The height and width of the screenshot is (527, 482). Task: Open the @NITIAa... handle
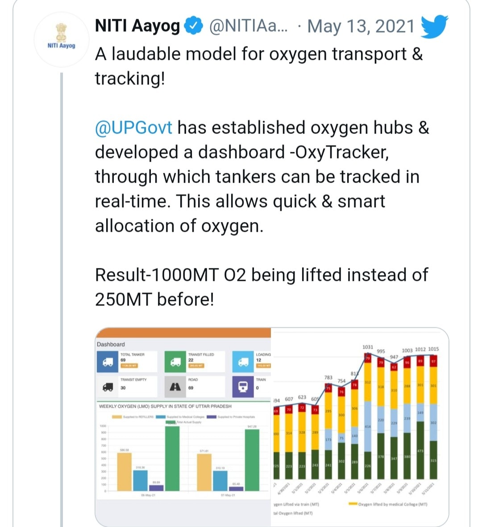(x=249, y=26)
